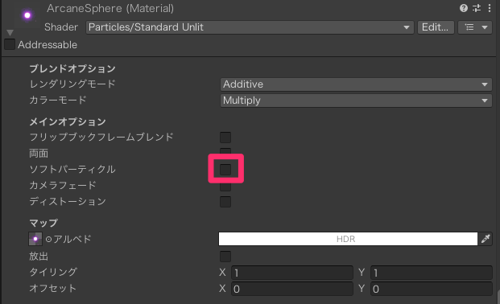Open the white HDR albedo color swatch

pos(348,239)
